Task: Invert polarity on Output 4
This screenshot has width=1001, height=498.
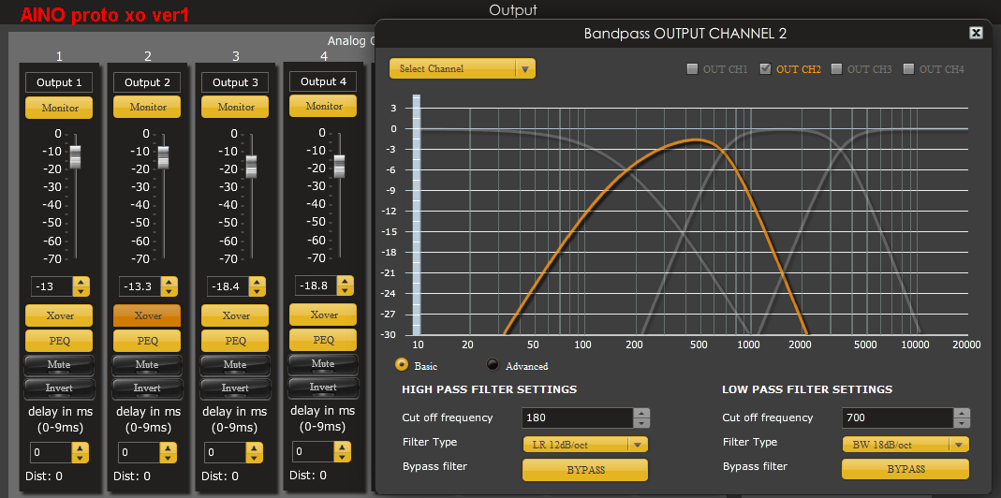Action: 323,387
